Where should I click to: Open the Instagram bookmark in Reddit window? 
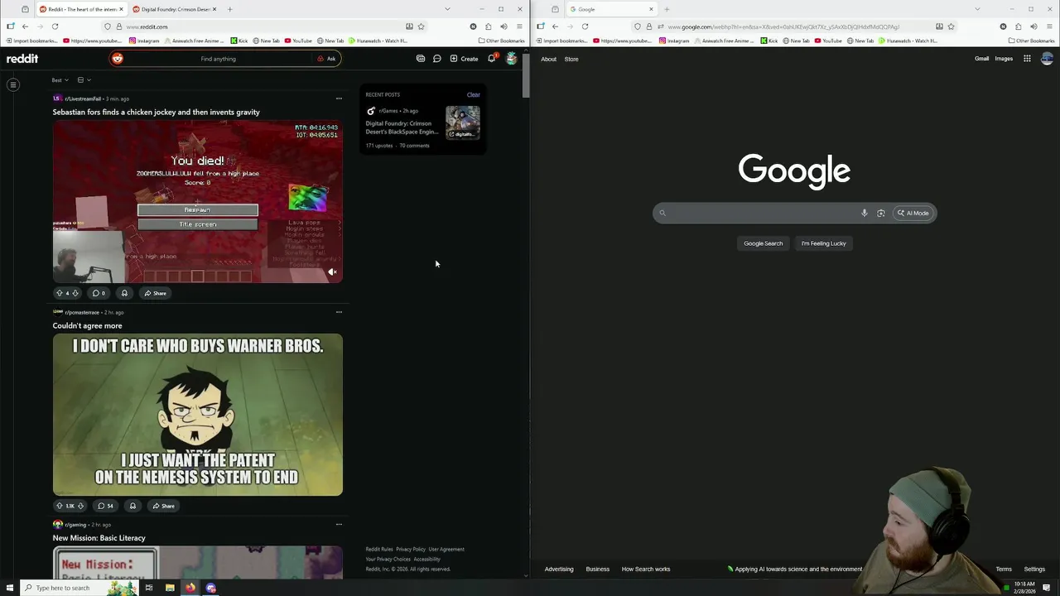[x=144, y=41]
